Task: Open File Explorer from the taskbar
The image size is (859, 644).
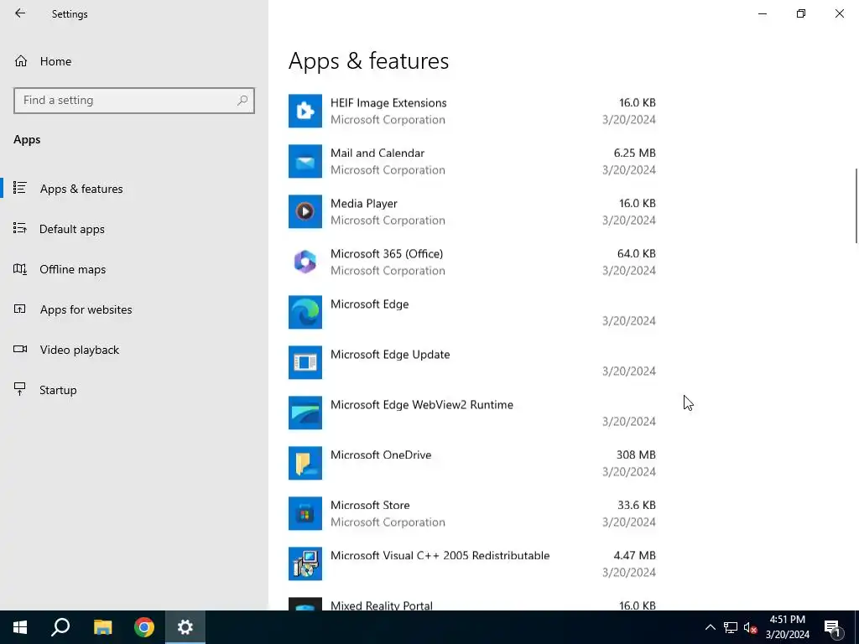Action: [x=102, y=627]
